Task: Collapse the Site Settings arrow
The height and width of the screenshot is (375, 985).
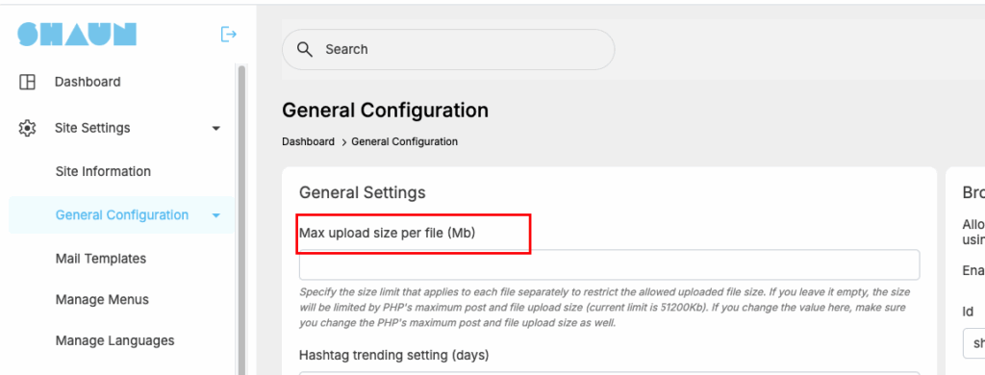Action: [216, 128]
